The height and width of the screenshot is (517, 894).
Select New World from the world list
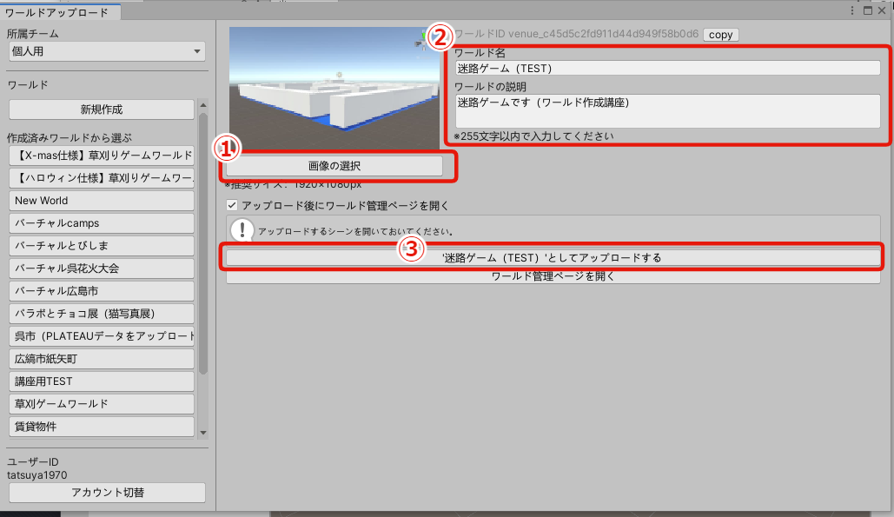click(x=101, y=200)
